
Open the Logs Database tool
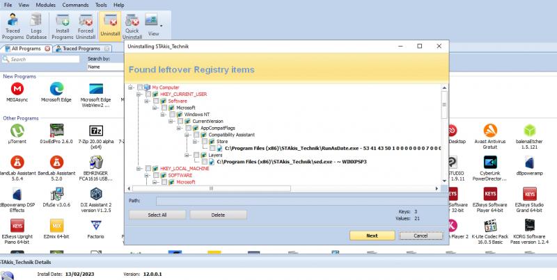pyautogui.click(x=36, y=26)
